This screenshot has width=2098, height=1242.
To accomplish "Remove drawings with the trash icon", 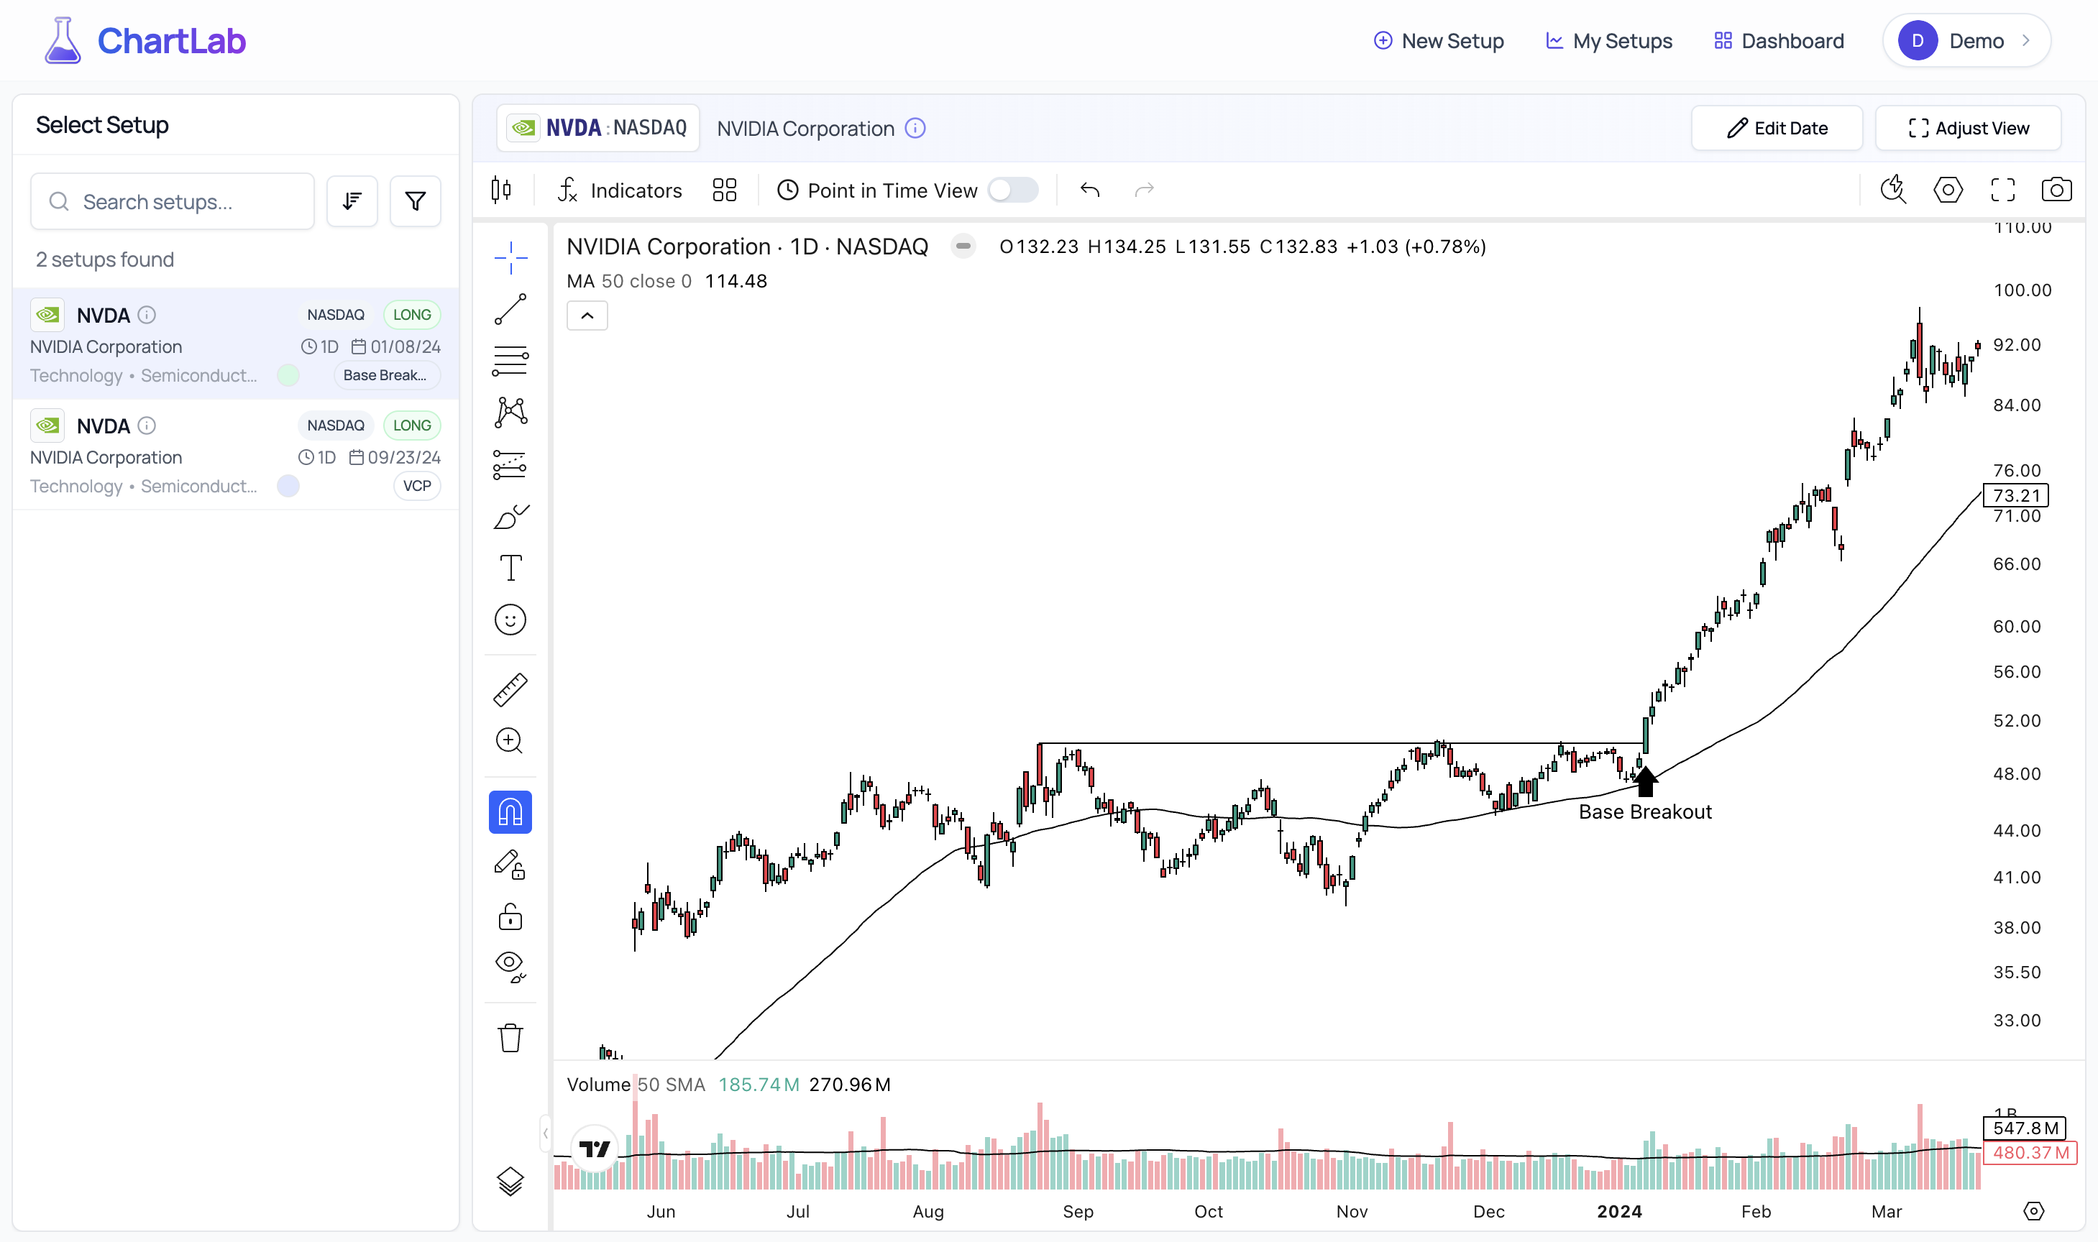I will coord(510,1038).
